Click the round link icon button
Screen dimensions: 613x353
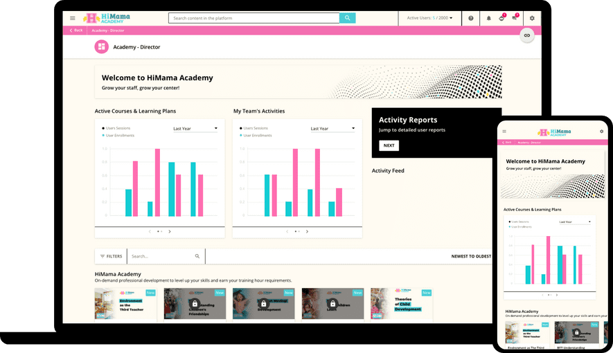[x=526, y=35]
